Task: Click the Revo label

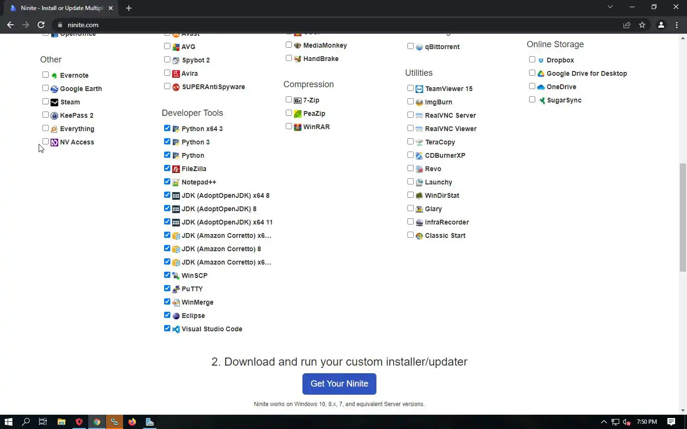Action: coord(433,169)
